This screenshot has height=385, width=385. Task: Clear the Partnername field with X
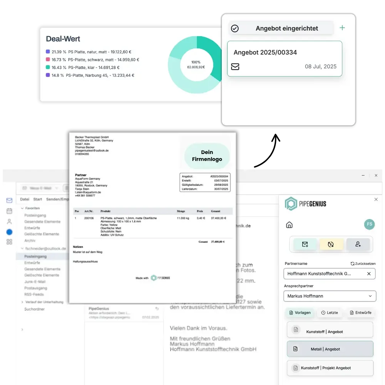[369, 273]
